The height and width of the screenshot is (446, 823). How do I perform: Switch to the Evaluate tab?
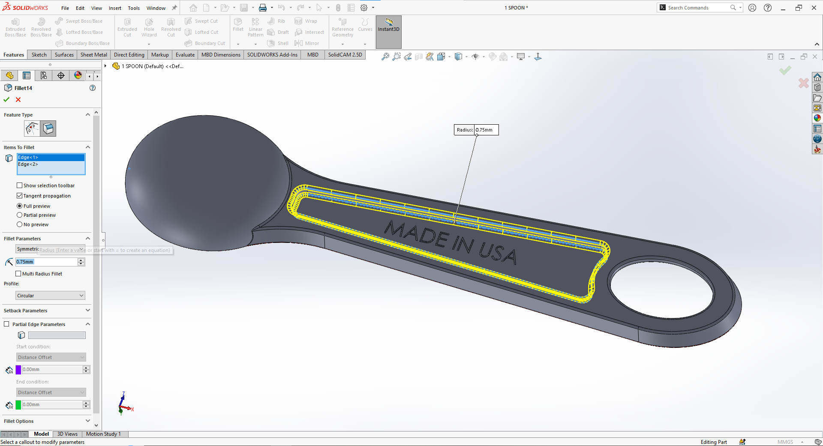(x=185, y=55)
